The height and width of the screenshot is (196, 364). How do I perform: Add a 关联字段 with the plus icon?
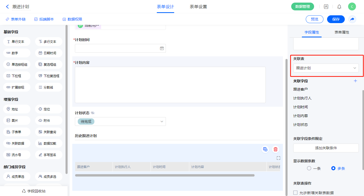[355, 81]
